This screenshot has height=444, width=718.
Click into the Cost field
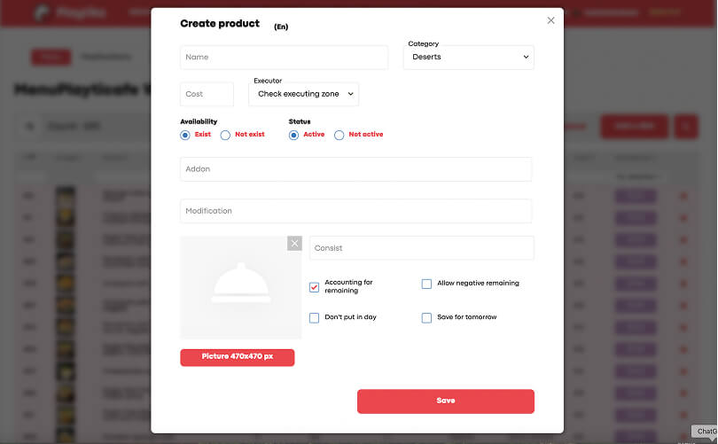click(x=207, y=94)
